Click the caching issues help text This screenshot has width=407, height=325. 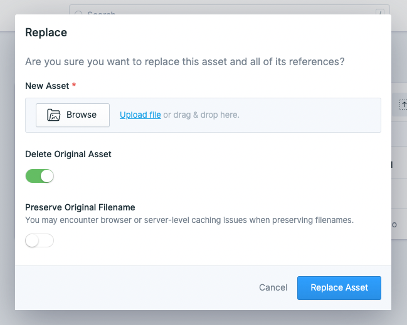point(189,220)
